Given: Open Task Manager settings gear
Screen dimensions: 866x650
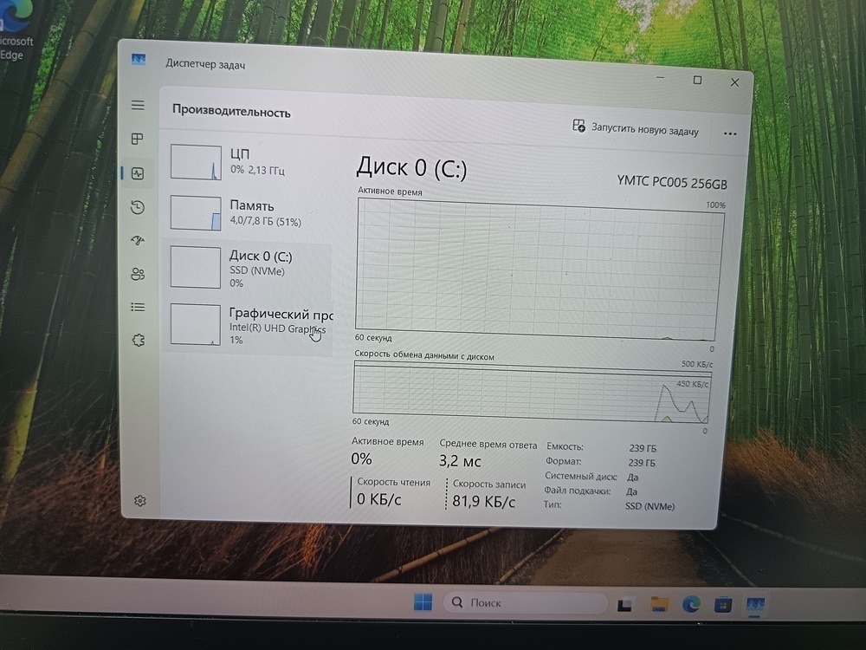Looking at the screenshot, I should click(x=140, y=501).
